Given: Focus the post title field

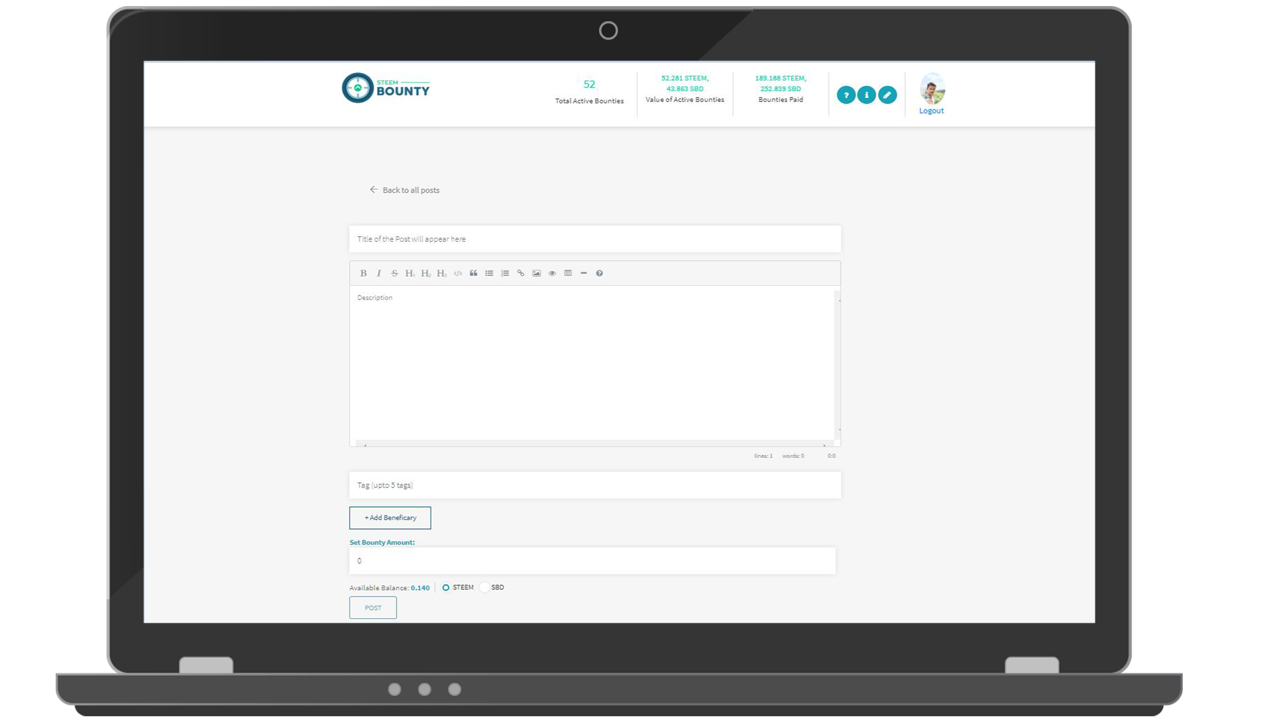Looking at the screenshot, I should (595, 239).
